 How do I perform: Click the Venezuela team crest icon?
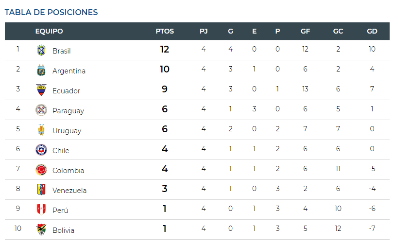tap(41, 190)
